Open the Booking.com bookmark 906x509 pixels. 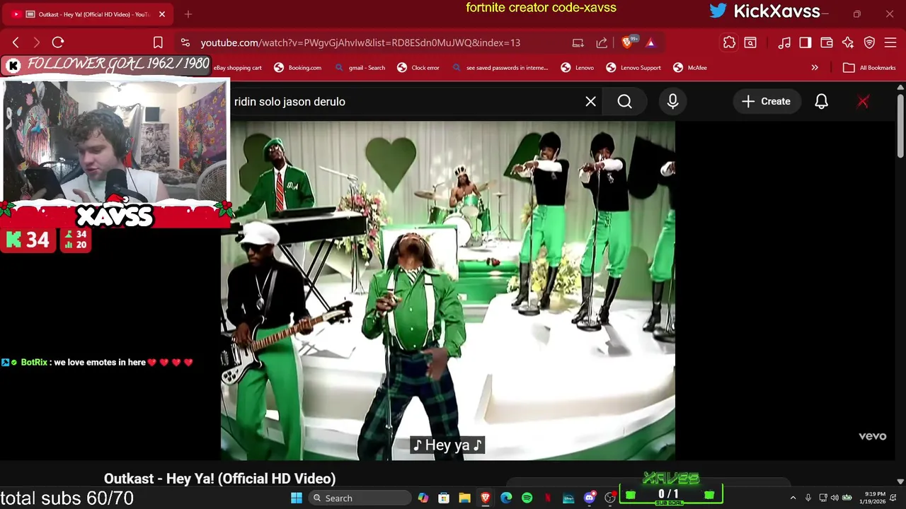[x=298, y=67]
